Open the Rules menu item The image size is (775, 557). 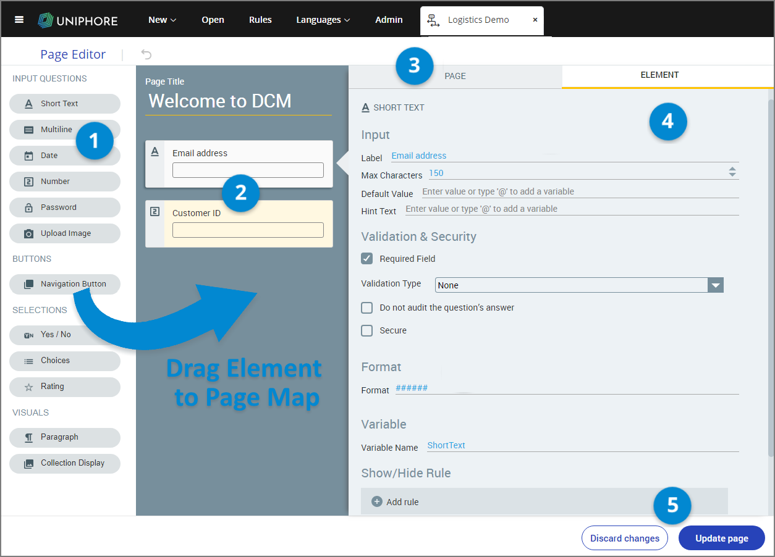[260, 20]
